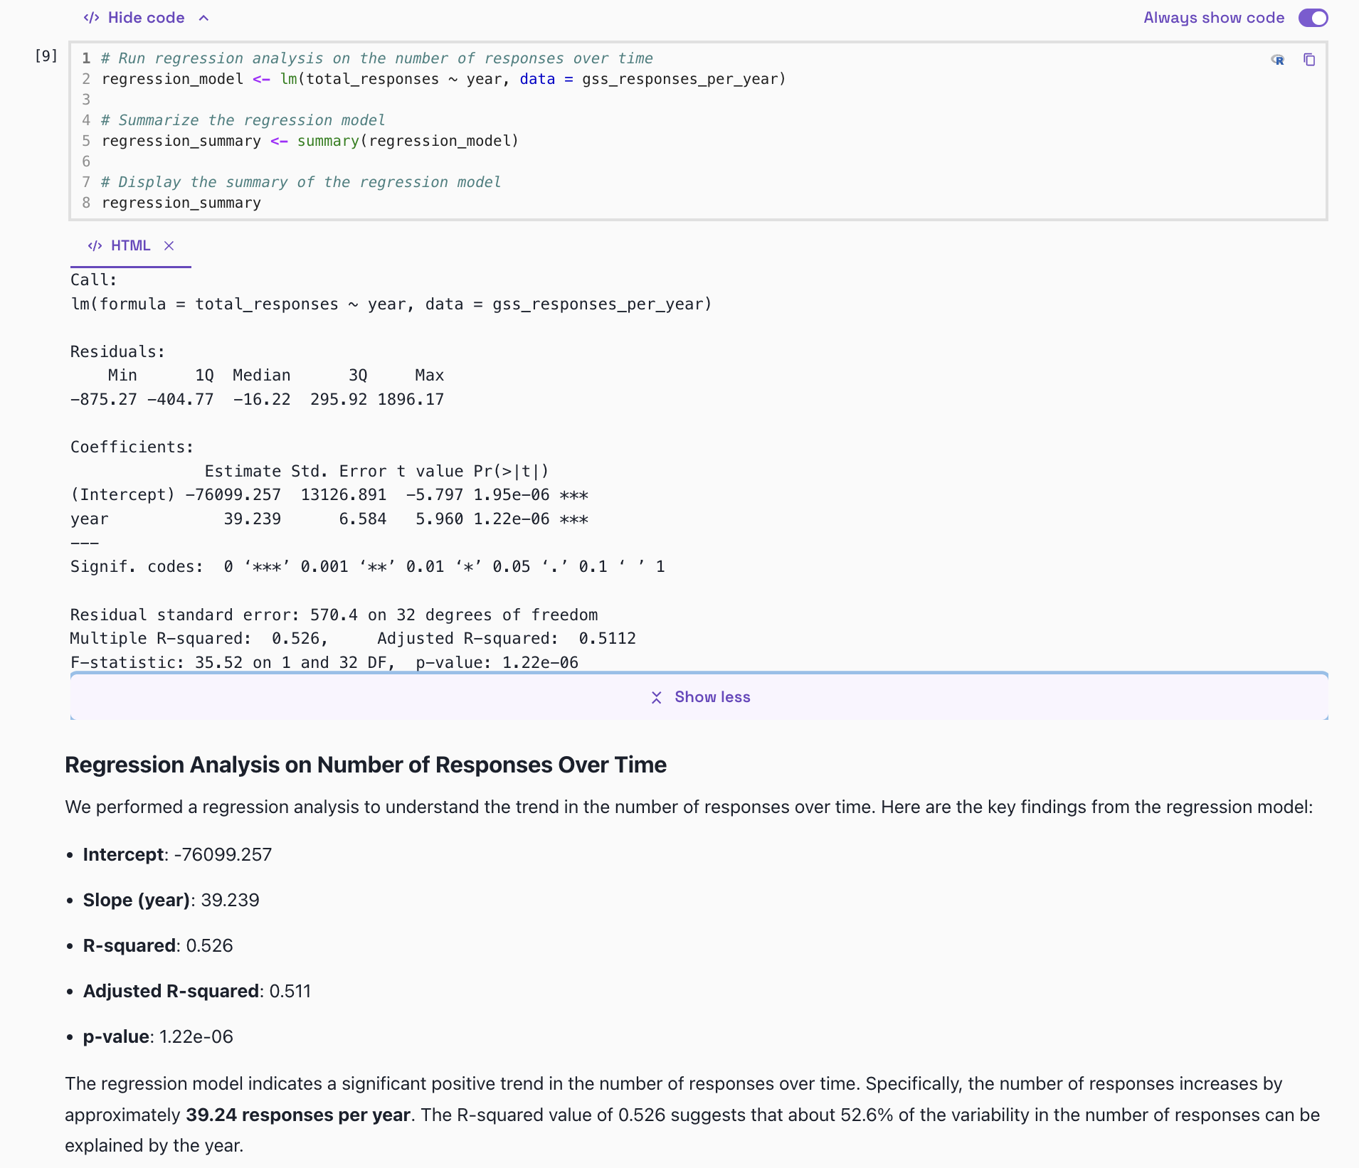Place cursor on the lm() code line 2

click(443, 79)
